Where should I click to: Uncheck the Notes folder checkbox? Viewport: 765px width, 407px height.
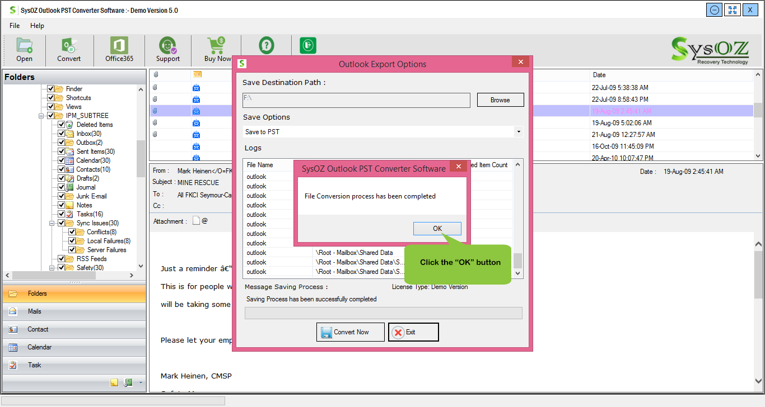point(62,205)
